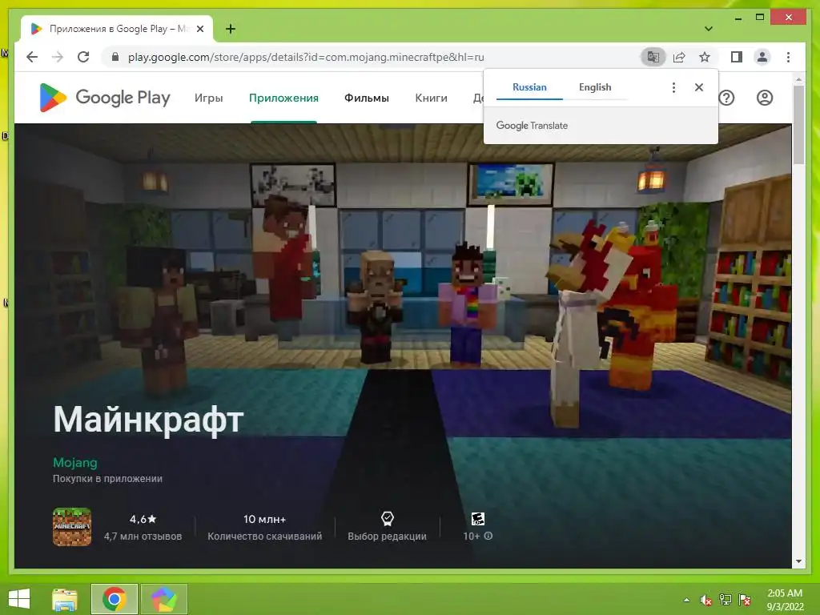Click the share page icon in address bar
The width and height of the screenshot is (820, 615).
(x=679, y=57)
